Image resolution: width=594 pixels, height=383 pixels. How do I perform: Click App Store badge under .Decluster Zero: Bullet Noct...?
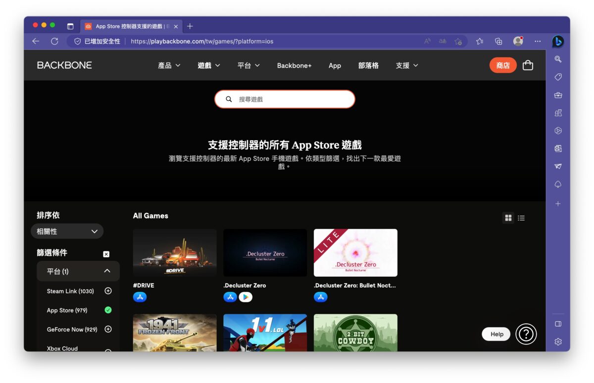point(320,297)
